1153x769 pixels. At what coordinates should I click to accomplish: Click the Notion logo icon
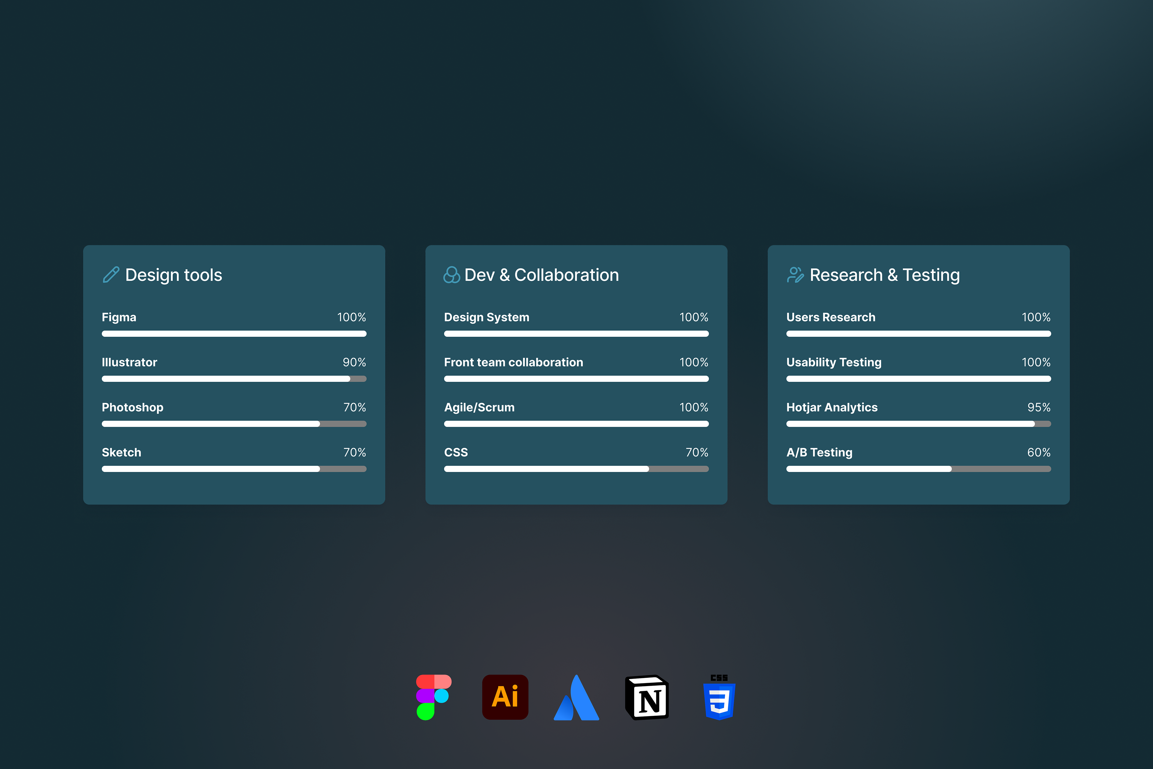647,698
